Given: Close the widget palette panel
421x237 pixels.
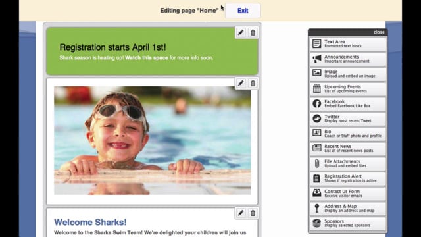Looking at the screenshot, I should click(x=379, y=32).
